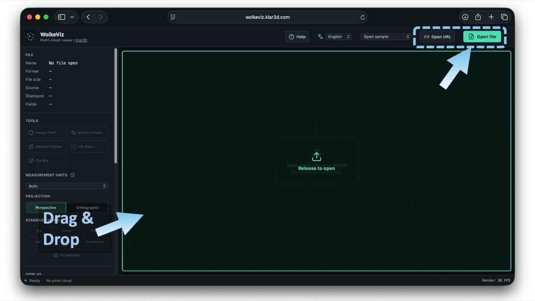This screenshot has height=301, width=535.
Task: Click the "Render 30 FPS" status text
Action: point(496,280)
